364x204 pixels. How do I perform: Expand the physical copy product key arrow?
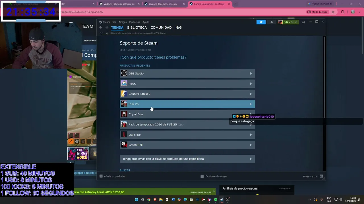point(251,159)
